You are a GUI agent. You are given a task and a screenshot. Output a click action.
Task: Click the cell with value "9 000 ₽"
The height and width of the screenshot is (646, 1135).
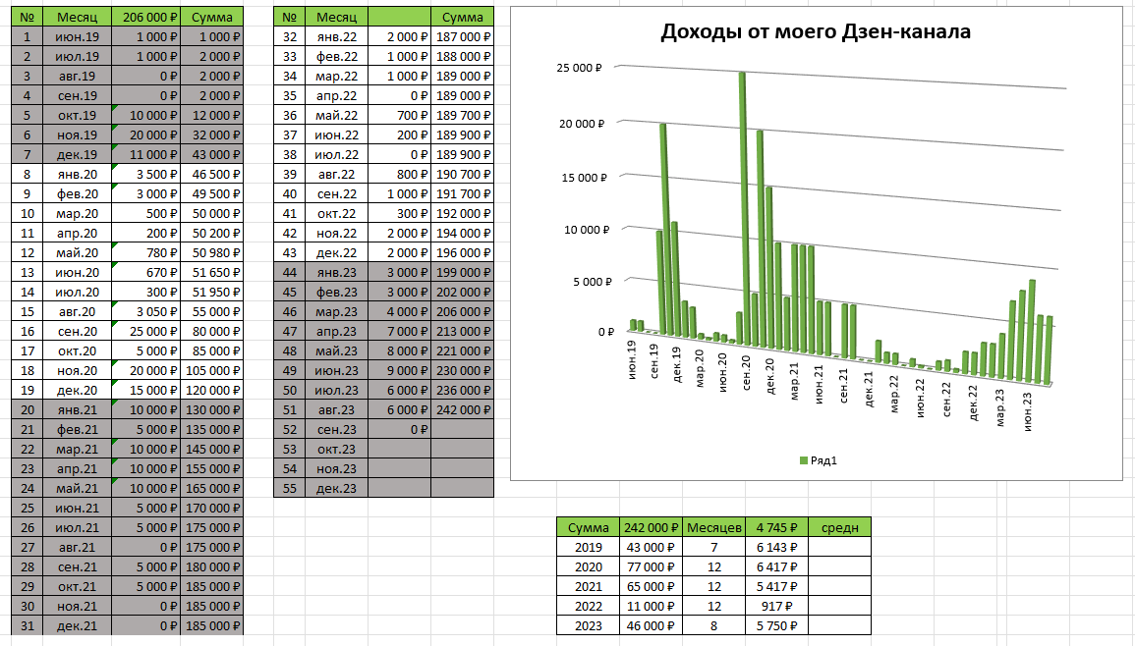[400, 370]
